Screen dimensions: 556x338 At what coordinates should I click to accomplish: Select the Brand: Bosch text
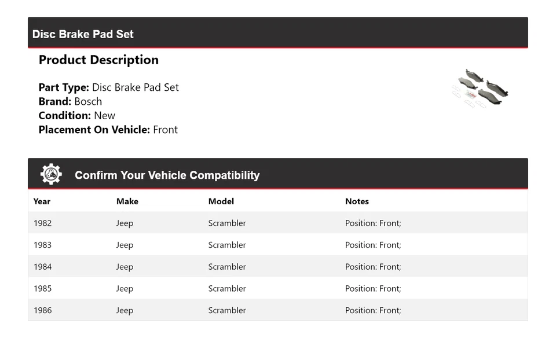point(70,101)
